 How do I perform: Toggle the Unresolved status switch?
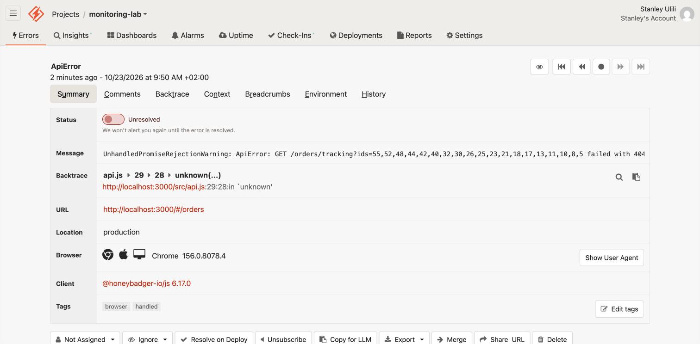tap(113, 119)
